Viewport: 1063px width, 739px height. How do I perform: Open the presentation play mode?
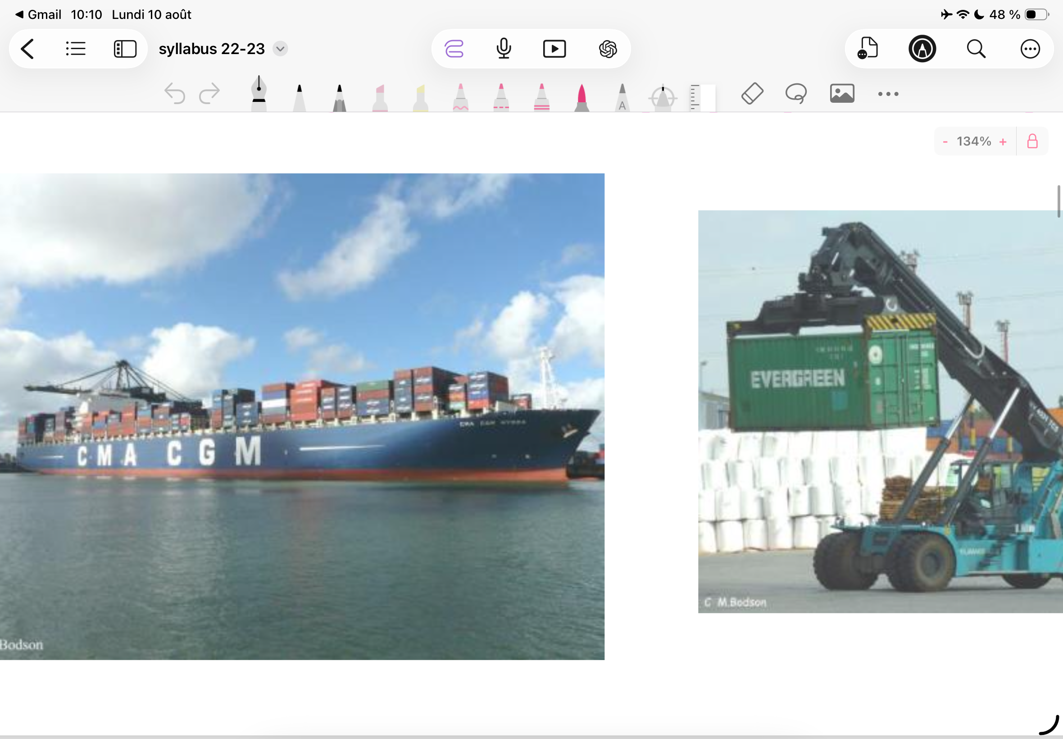[x=554, y=49]
